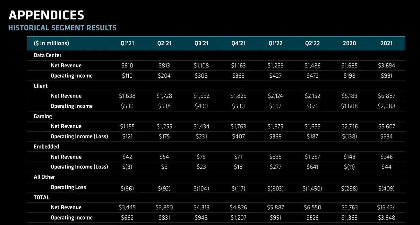
Task: Select total 2021 net revenue $16,434
Action: click(x=386, y=207)
